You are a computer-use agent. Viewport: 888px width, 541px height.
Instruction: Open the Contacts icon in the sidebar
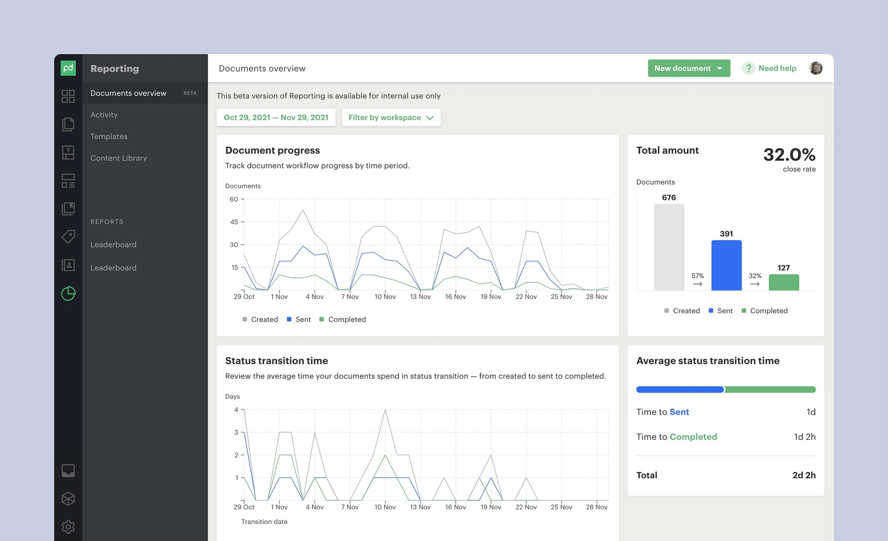(68, 264)
